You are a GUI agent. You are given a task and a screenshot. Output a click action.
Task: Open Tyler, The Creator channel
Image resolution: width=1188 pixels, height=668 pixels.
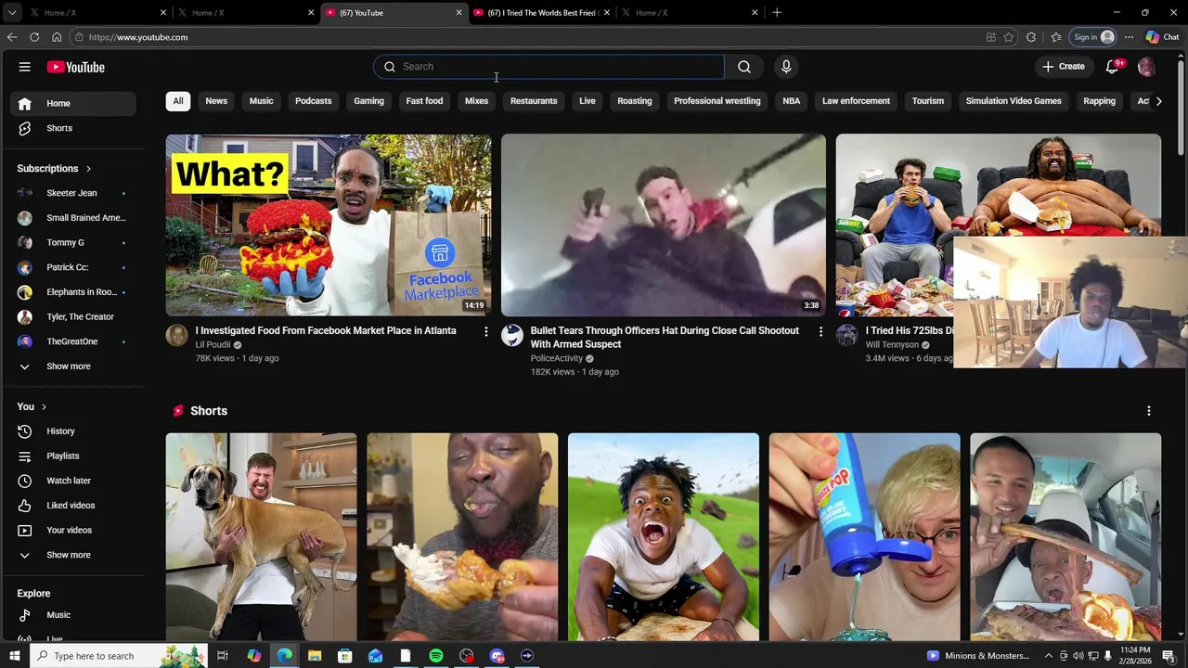(x=71, y=317)
